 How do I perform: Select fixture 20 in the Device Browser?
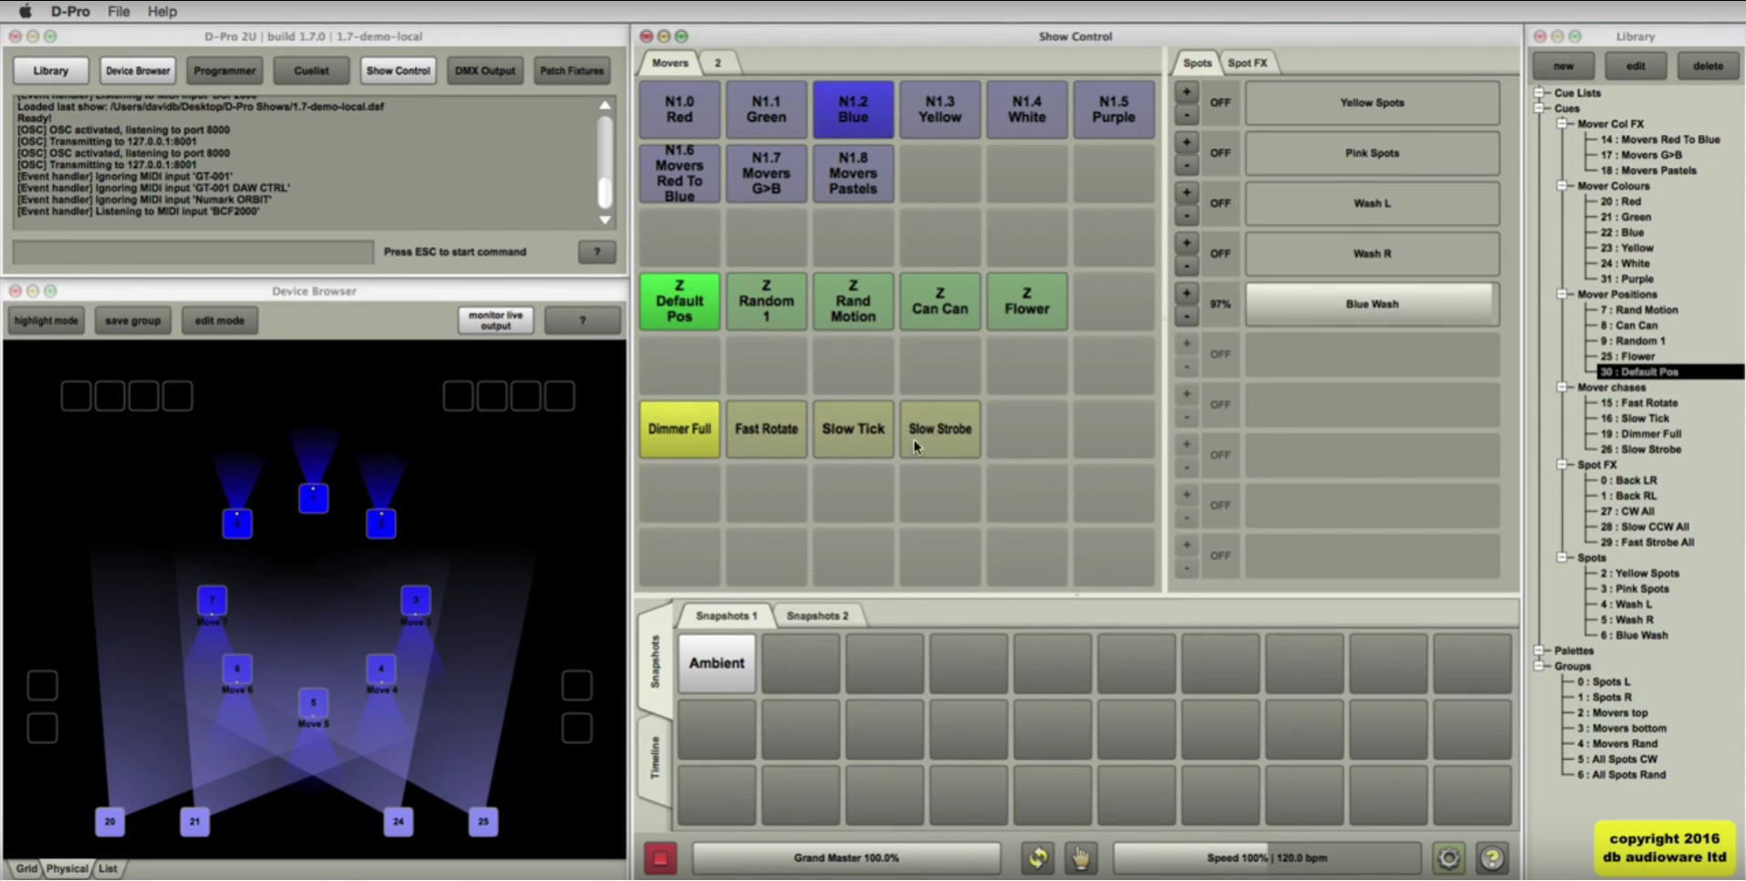tap(109, 822)
